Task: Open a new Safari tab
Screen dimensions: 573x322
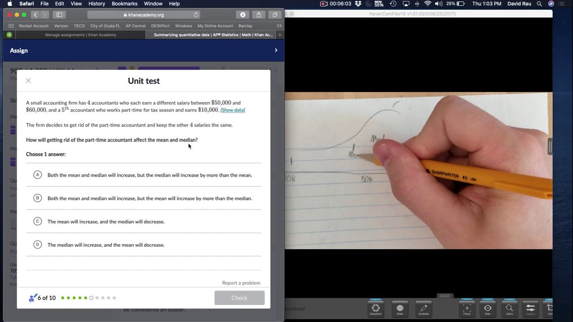Action: (280, 35)
